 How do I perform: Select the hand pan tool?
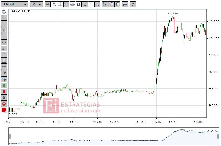(x=4, y=12)
